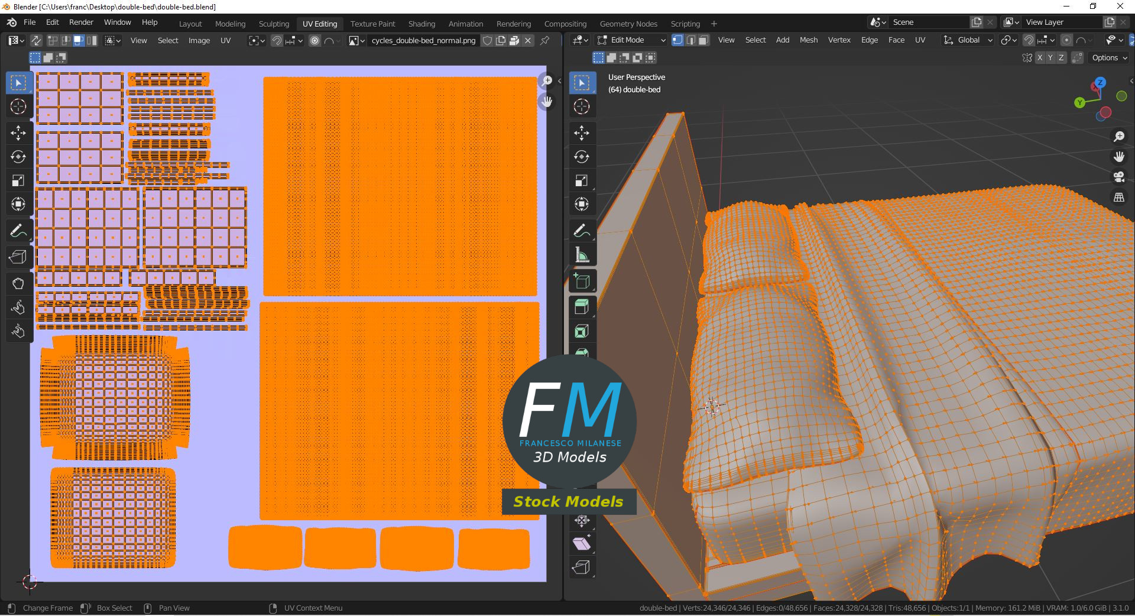
Task: Switch to the Geometry Nodes workspace tab
Action: tap(628, 24)
